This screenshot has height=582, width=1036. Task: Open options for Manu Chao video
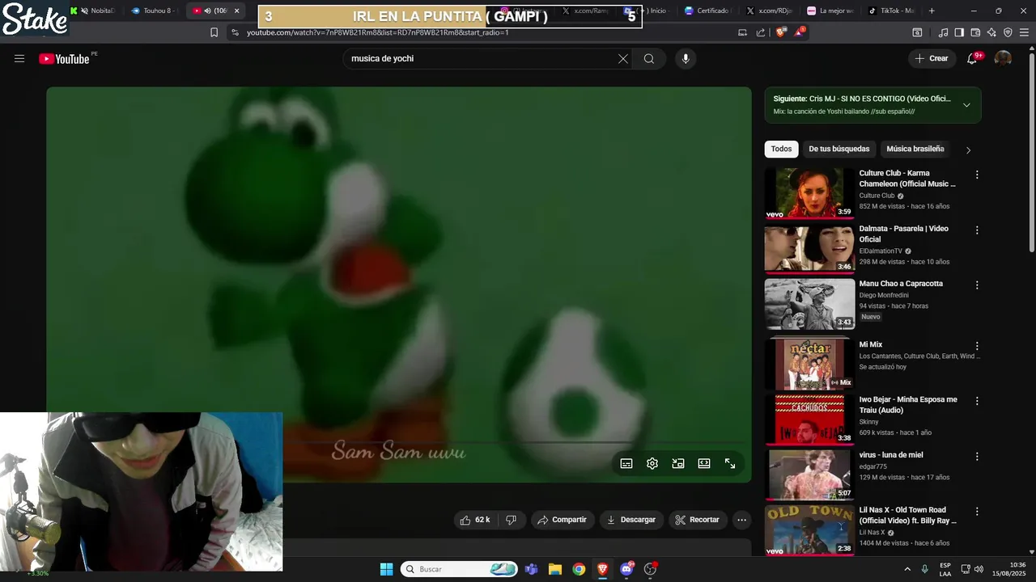[977, 285]
